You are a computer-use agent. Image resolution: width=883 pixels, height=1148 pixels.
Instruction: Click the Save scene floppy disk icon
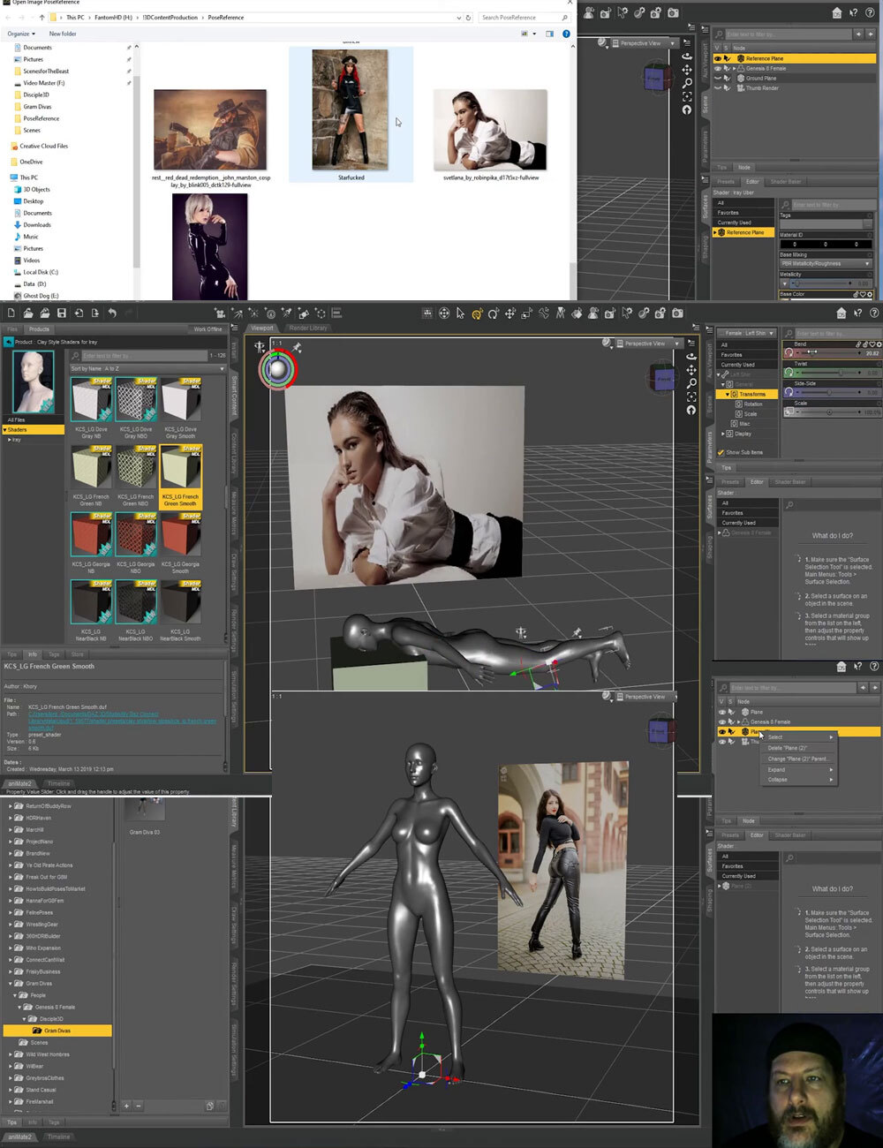[61, 313]
